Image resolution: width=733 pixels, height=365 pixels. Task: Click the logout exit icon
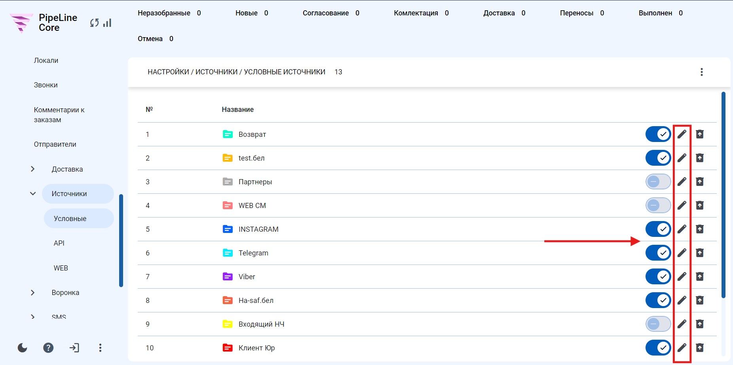click(x=74, y=348)
